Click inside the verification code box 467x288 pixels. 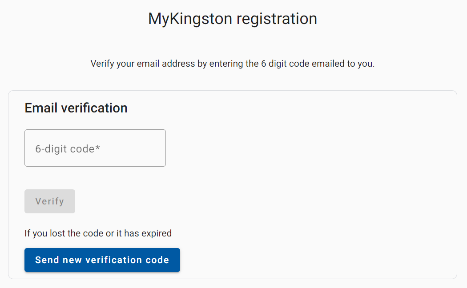tap(95, 148)
